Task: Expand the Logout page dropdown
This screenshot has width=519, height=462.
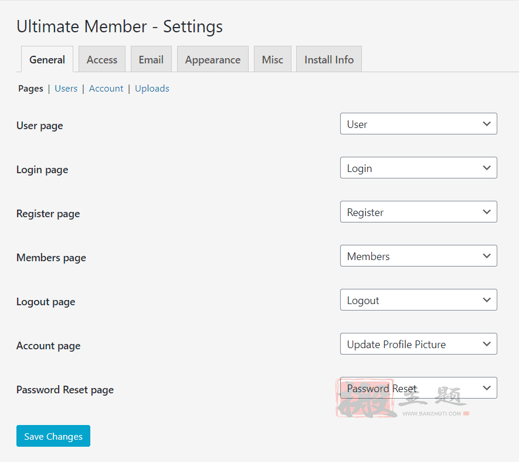Action: (x=418, y=300)
